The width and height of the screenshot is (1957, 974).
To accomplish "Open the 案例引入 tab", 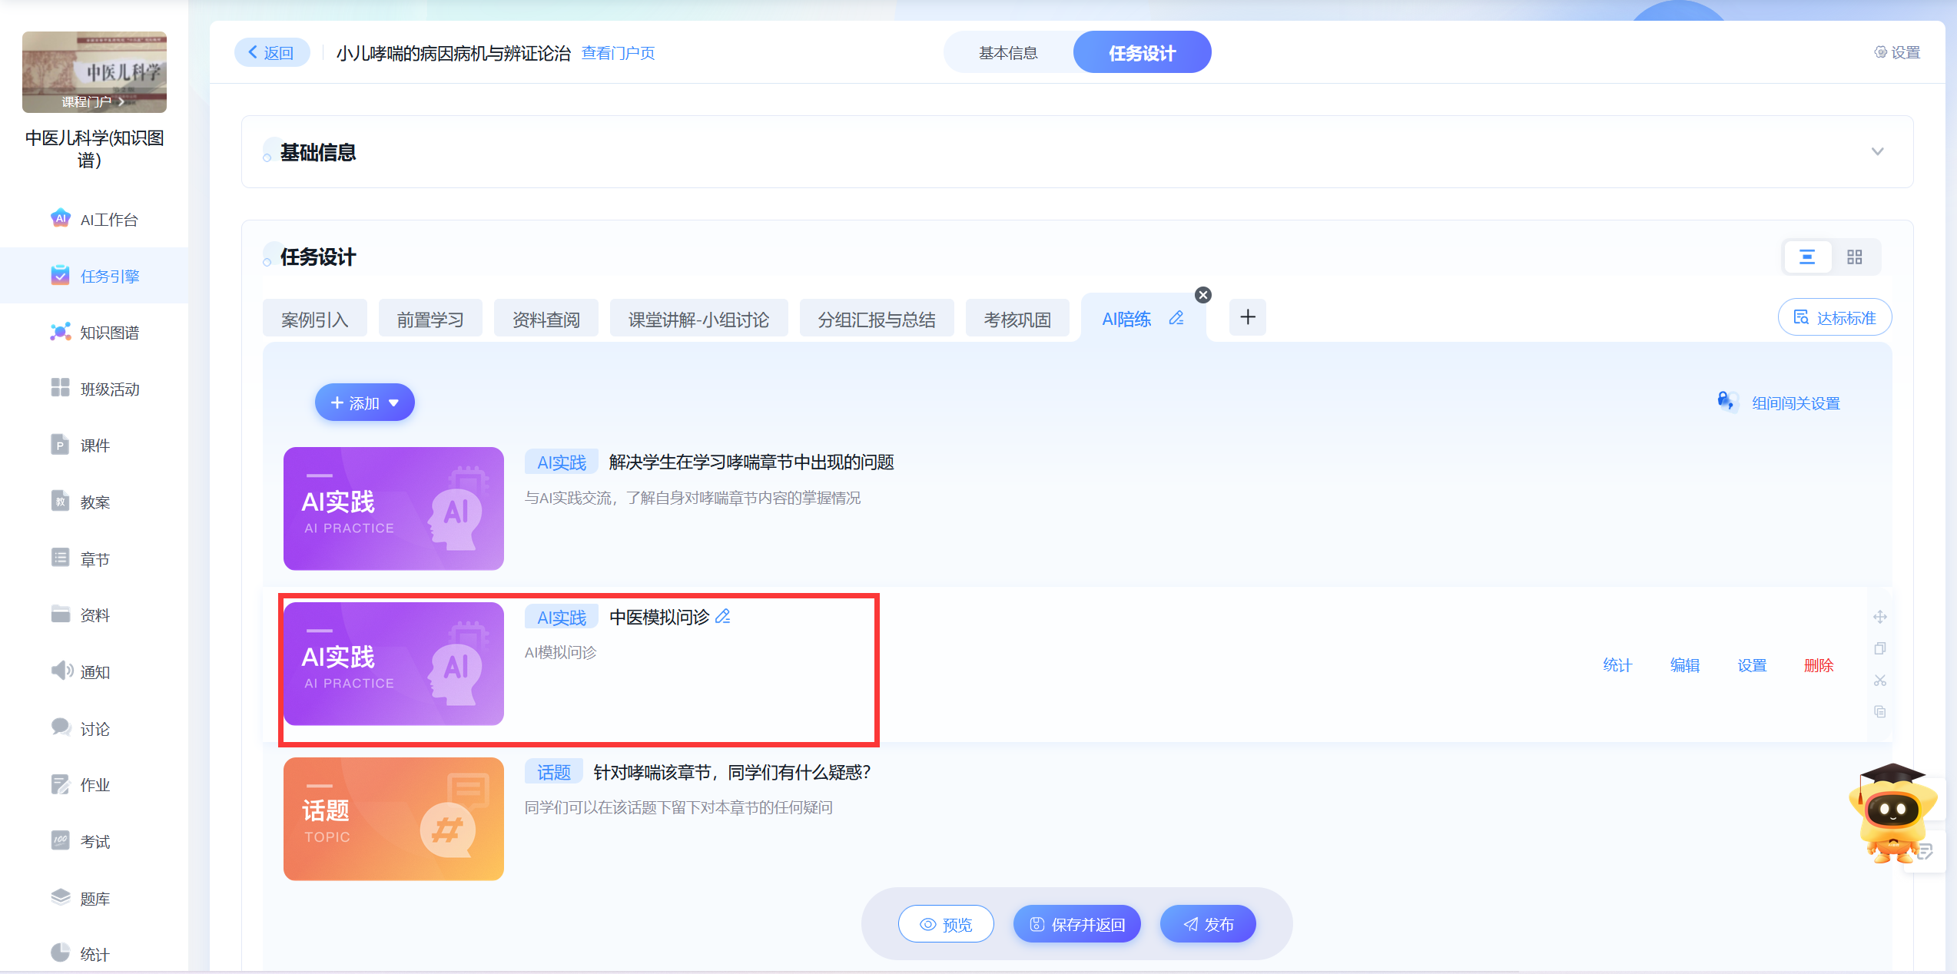I will 314,320.
